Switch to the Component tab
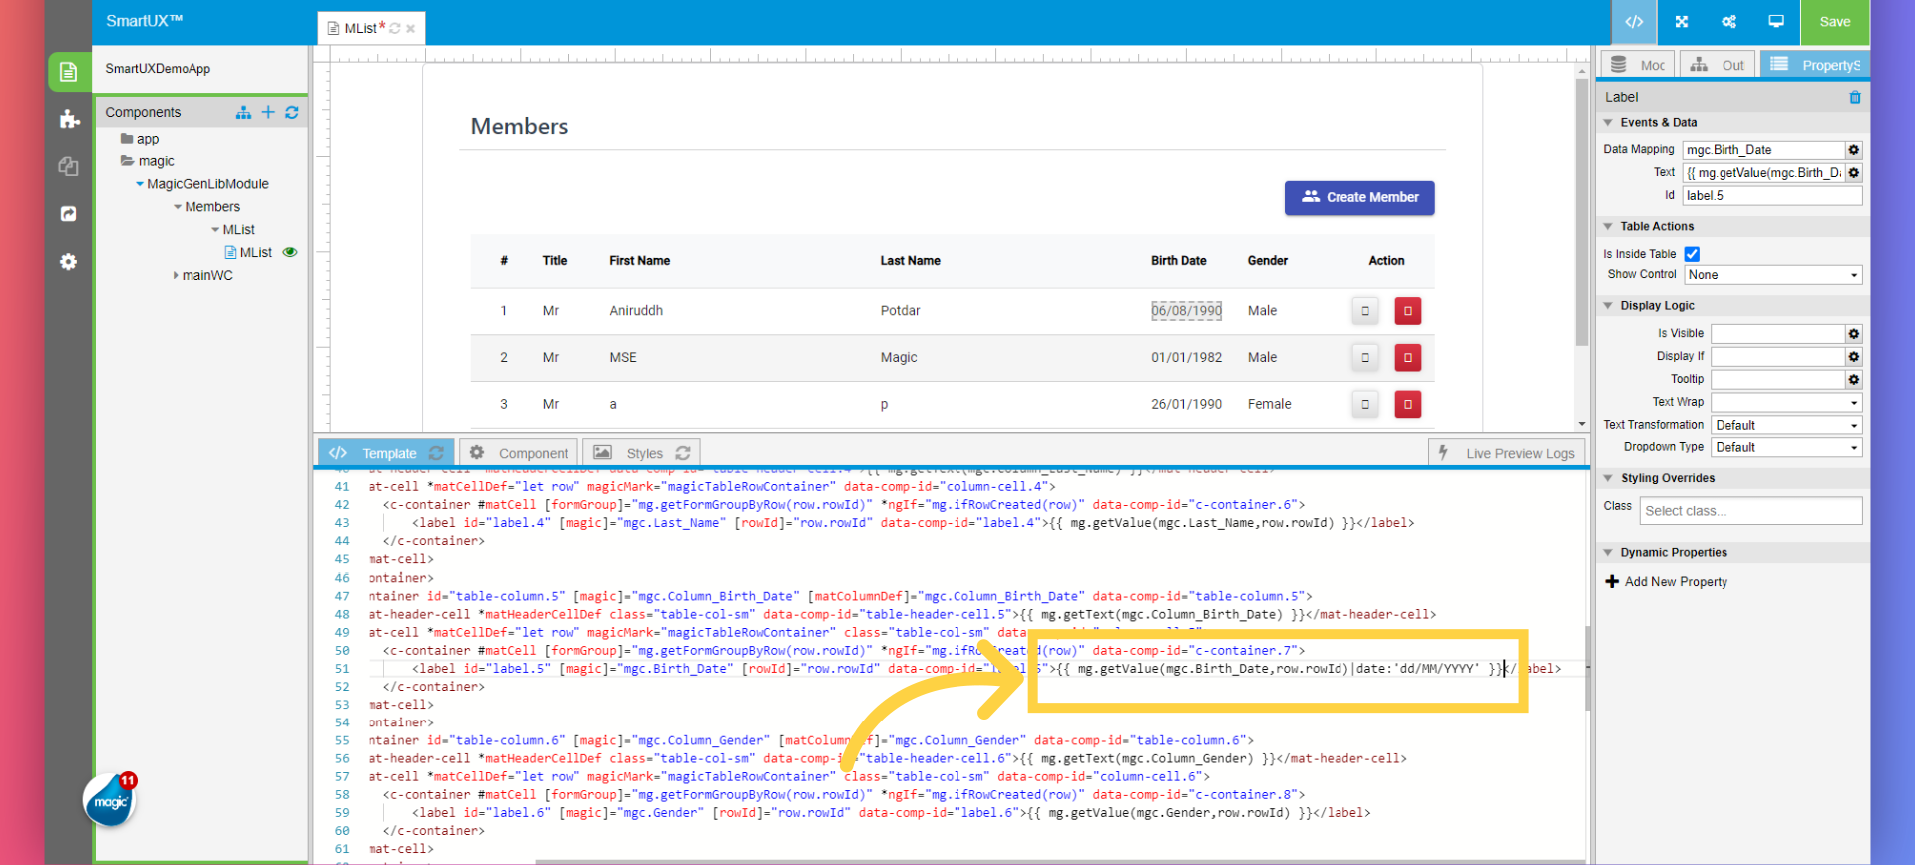This screenshot has width=1915, height=865. tap(522, 453)
